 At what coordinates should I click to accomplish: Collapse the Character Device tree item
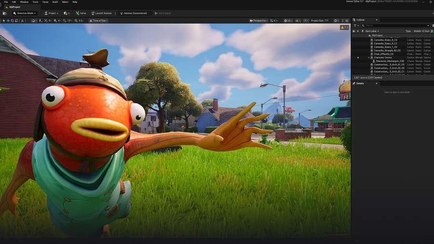coord(369,57)
